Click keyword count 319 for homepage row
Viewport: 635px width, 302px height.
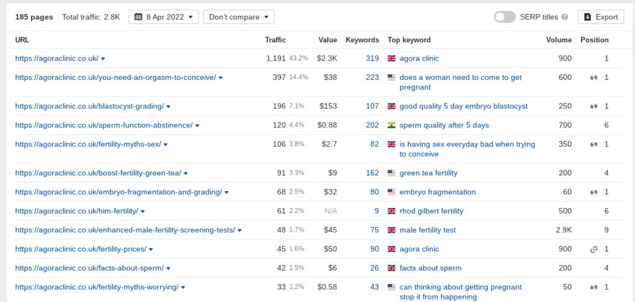pyautogui.click(x=372, y=58)
